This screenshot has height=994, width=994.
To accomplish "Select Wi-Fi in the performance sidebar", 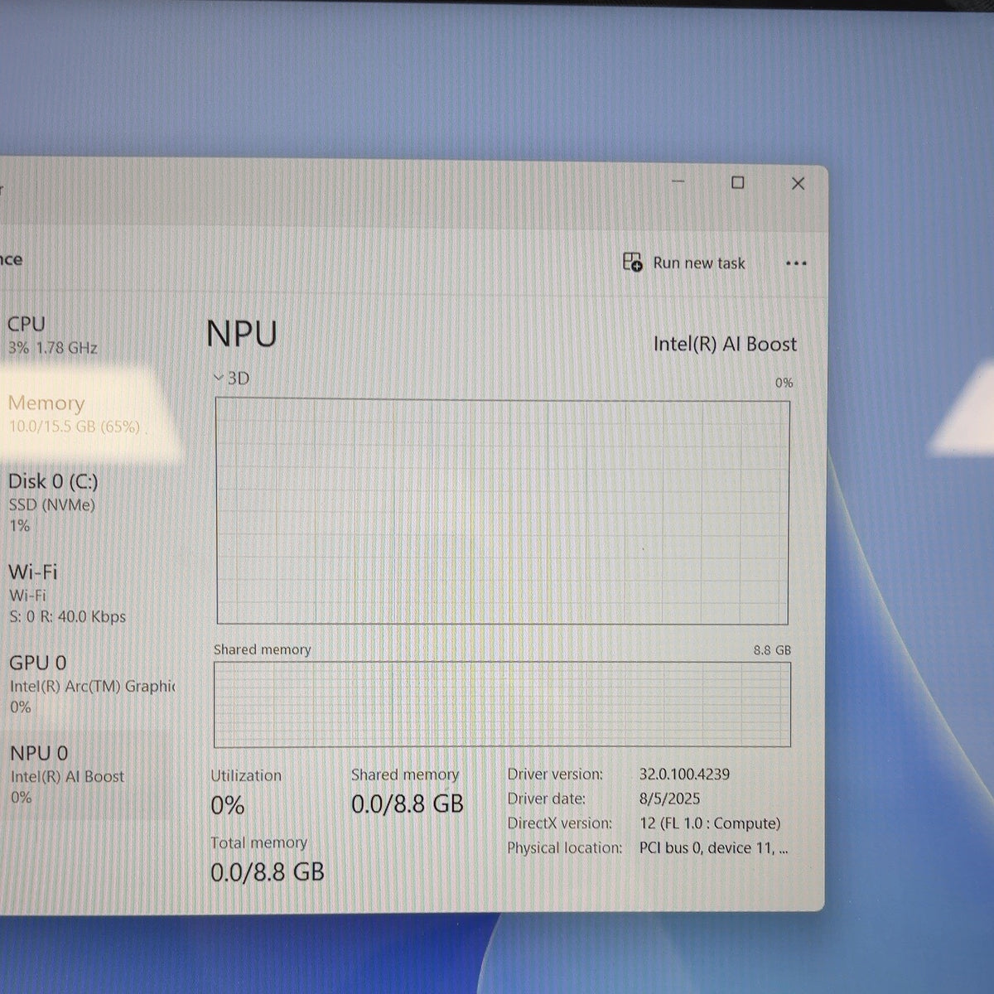I will click(x=83, y=593).
